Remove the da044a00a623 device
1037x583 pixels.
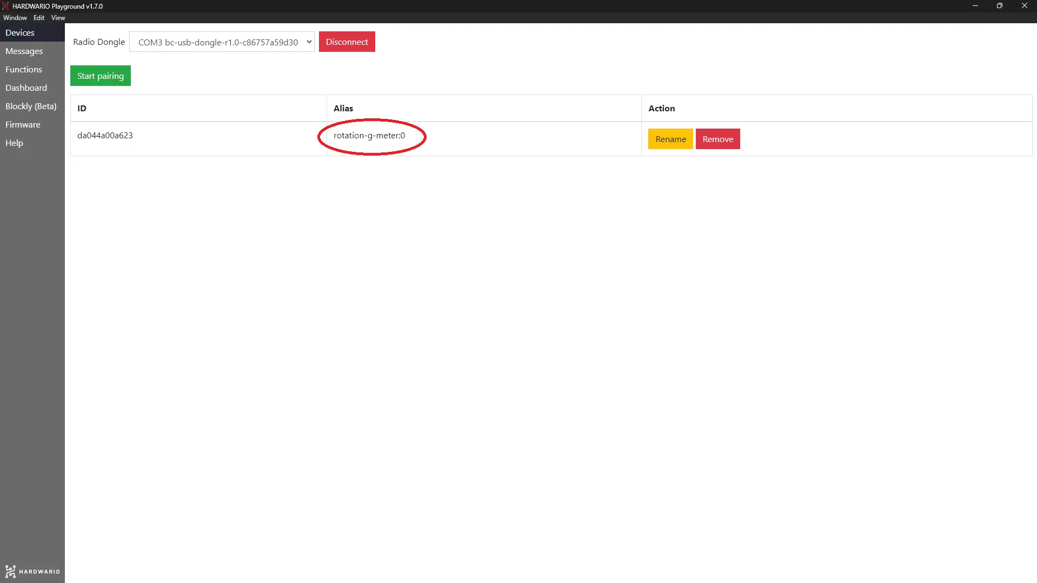pos(717,139)
